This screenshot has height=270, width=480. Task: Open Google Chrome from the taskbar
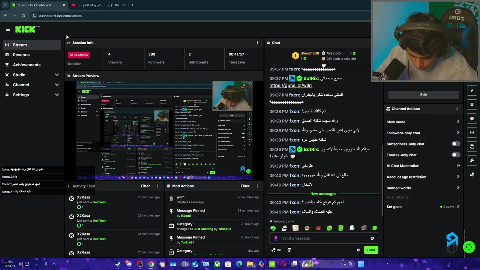(151, 264)
